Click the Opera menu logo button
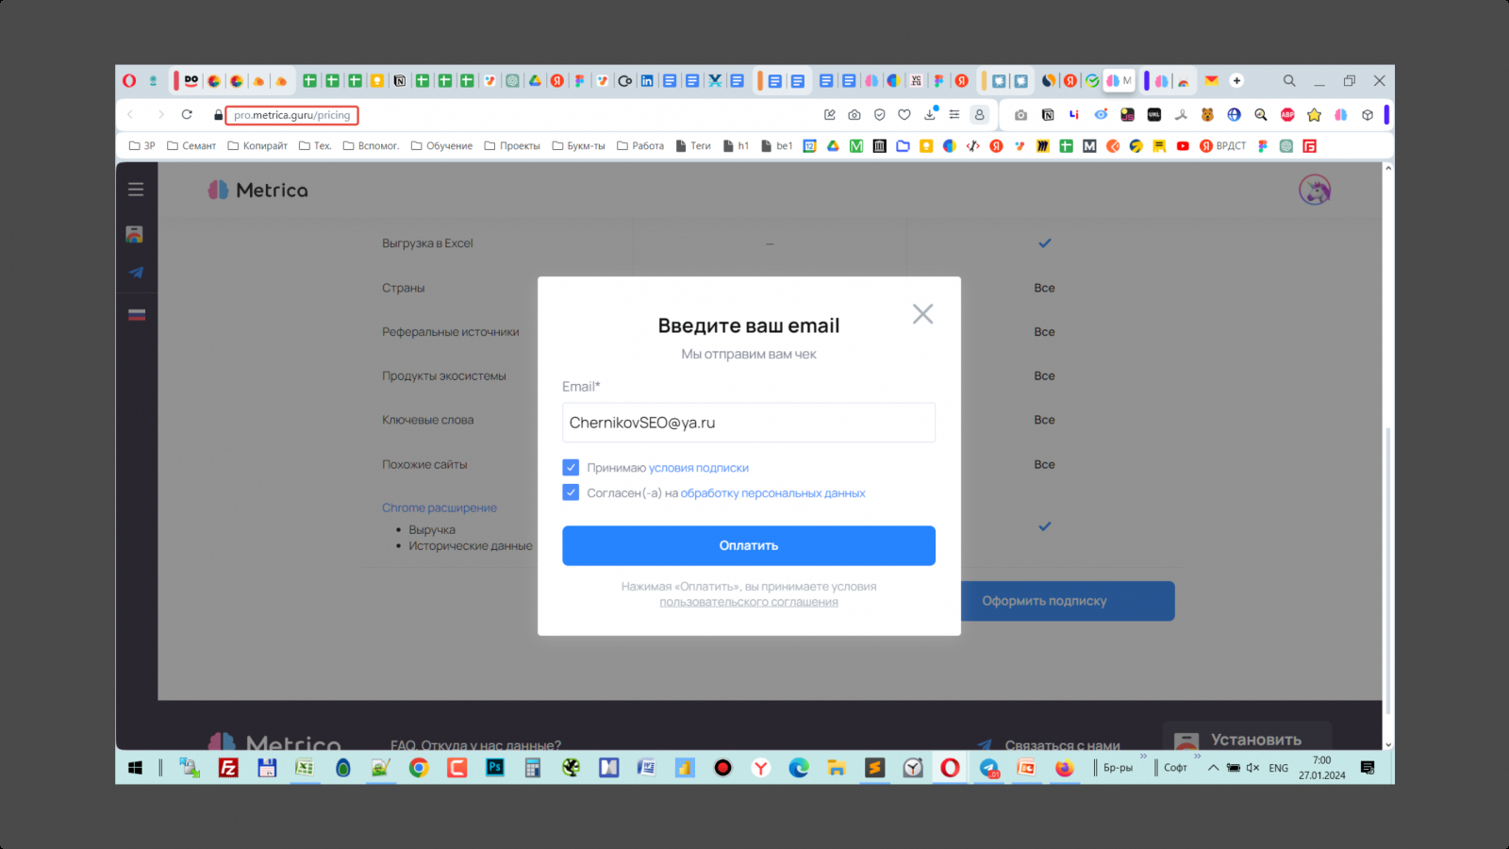This screenshot has width=1509, height=849. pos(129,81)
